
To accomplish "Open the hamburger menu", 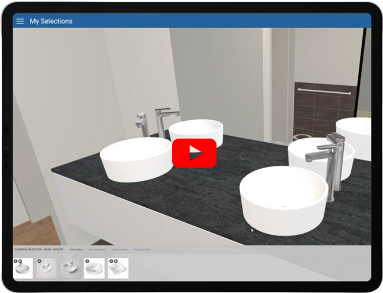I will coord(20,21).
